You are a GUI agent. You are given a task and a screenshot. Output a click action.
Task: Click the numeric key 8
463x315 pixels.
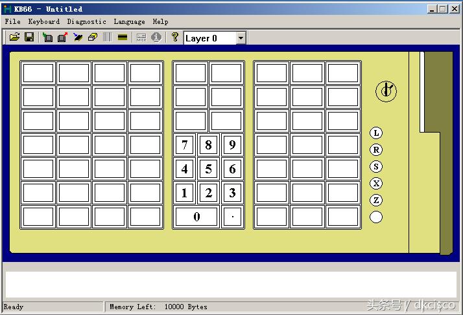208,145
